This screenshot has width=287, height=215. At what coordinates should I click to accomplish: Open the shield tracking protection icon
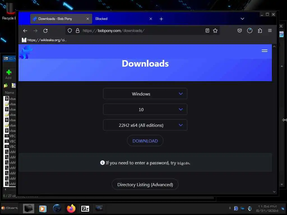(x=70, y=31)
